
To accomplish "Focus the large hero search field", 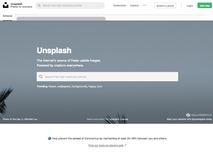I will (x=108, y=77).
